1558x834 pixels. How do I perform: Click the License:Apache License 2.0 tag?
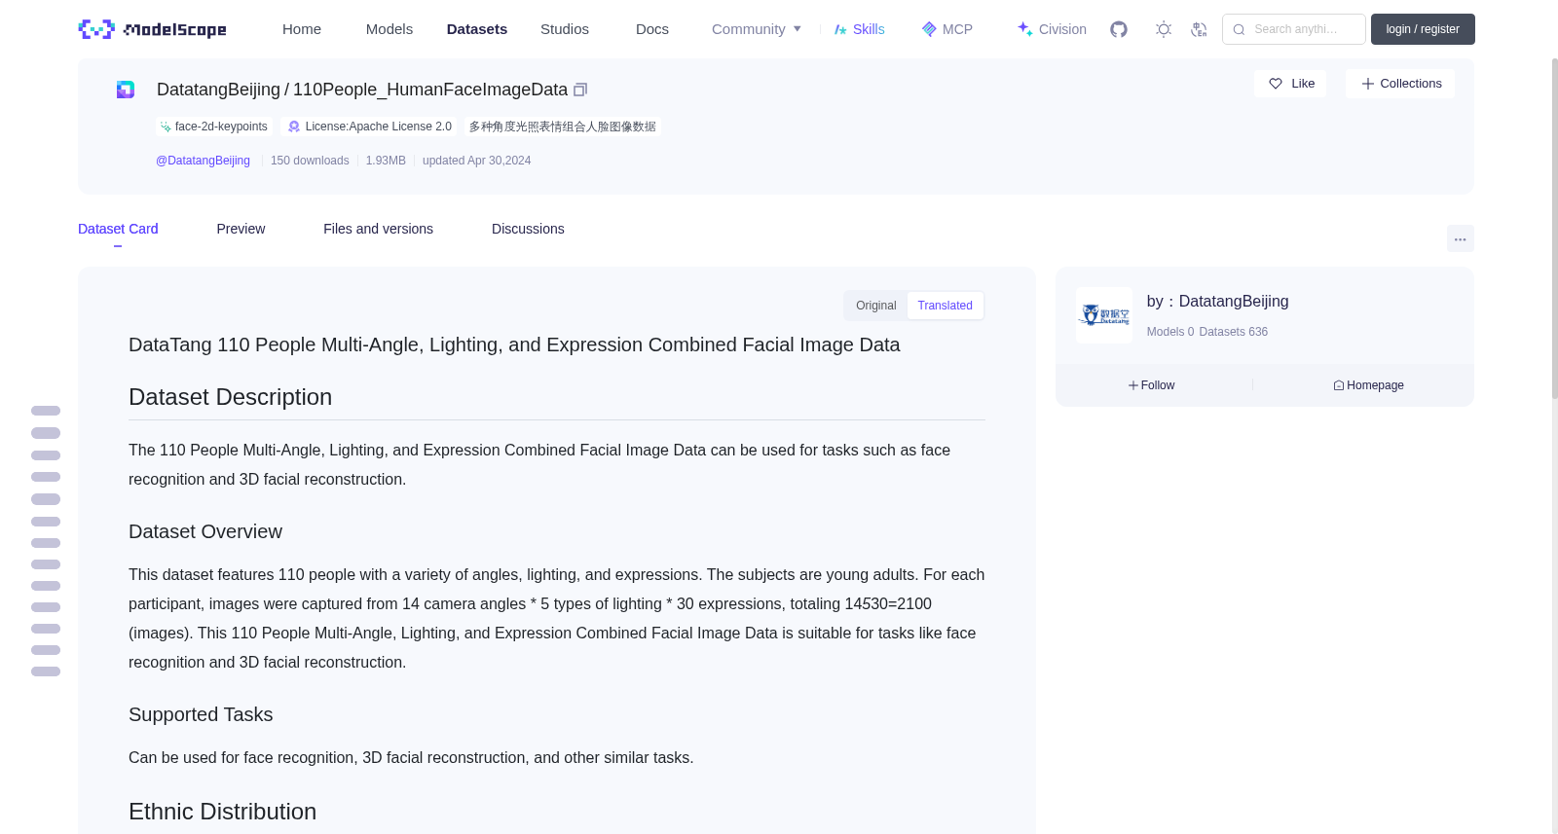(369, 127)
